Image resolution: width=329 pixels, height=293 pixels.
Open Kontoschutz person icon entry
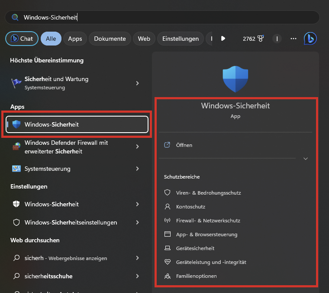(190, 207)
